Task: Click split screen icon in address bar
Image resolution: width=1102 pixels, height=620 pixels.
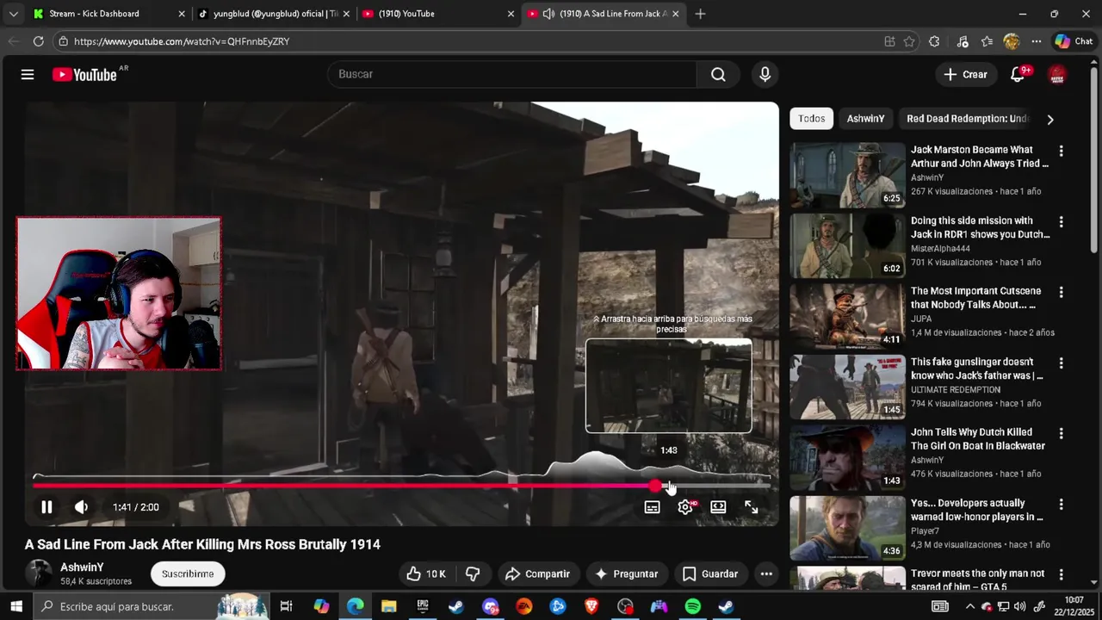Action: 889,41
